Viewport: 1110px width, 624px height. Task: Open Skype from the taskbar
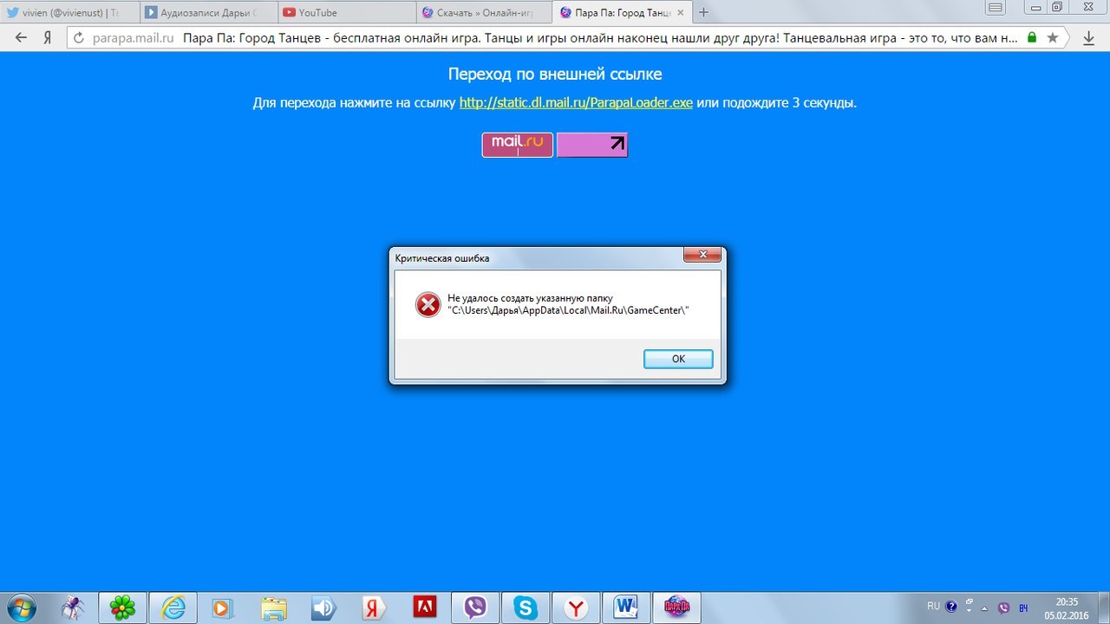(526, 608)
